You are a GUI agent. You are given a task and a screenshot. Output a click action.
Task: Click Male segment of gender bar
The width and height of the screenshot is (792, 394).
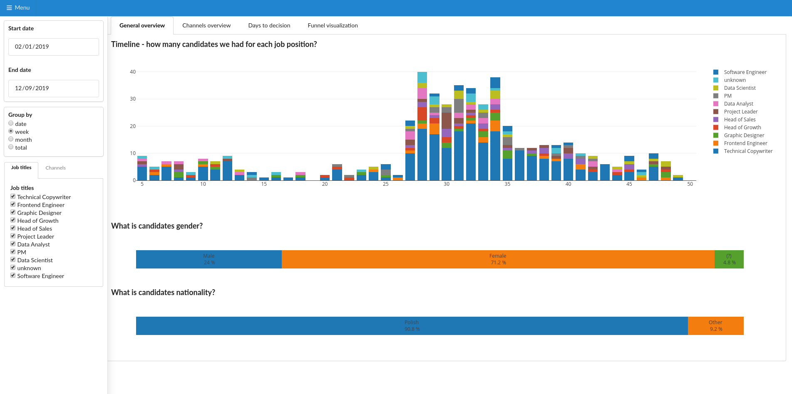[209, 259]
